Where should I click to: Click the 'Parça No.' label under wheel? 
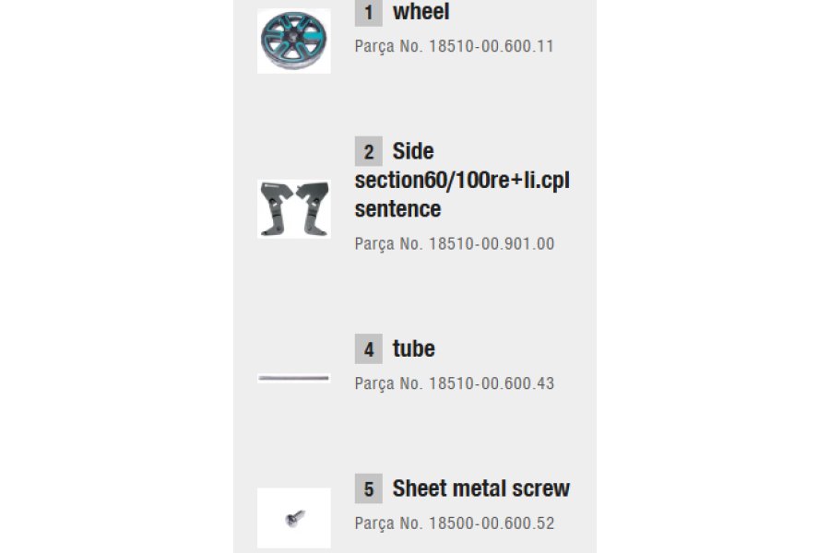click(x=388, y=46)
